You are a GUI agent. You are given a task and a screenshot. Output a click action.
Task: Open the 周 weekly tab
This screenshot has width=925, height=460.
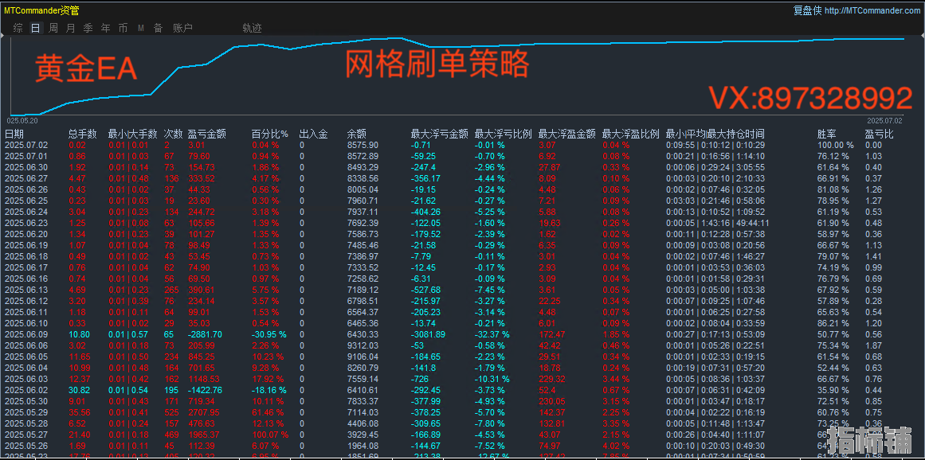pos(53,28)
